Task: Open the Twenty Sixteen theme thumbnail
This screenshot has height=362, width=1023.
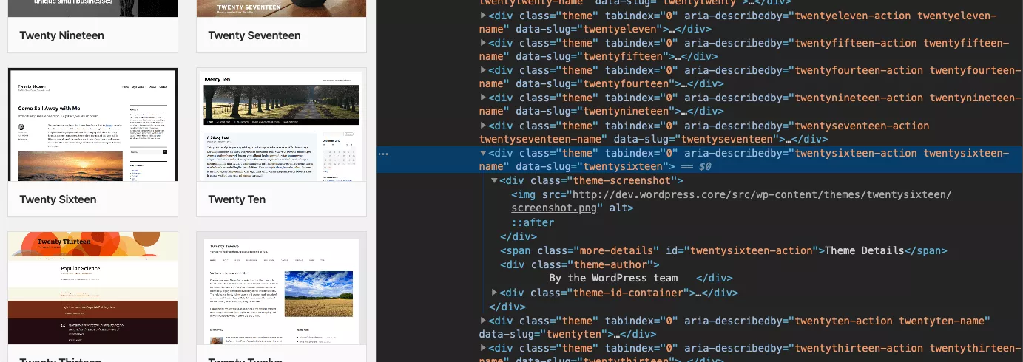Action: click(92, 126)
